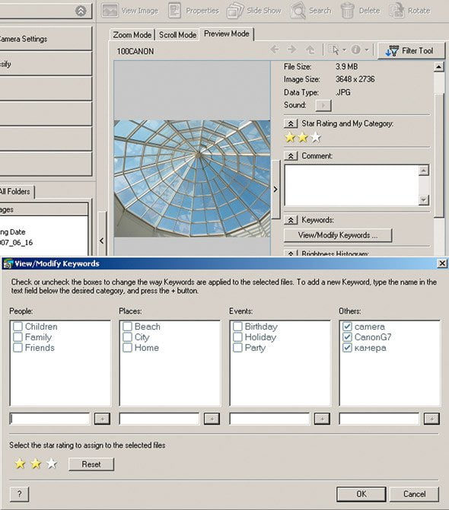
Task: Check the Party keyword
Action: pyautogui.click(x=237, y=348)
